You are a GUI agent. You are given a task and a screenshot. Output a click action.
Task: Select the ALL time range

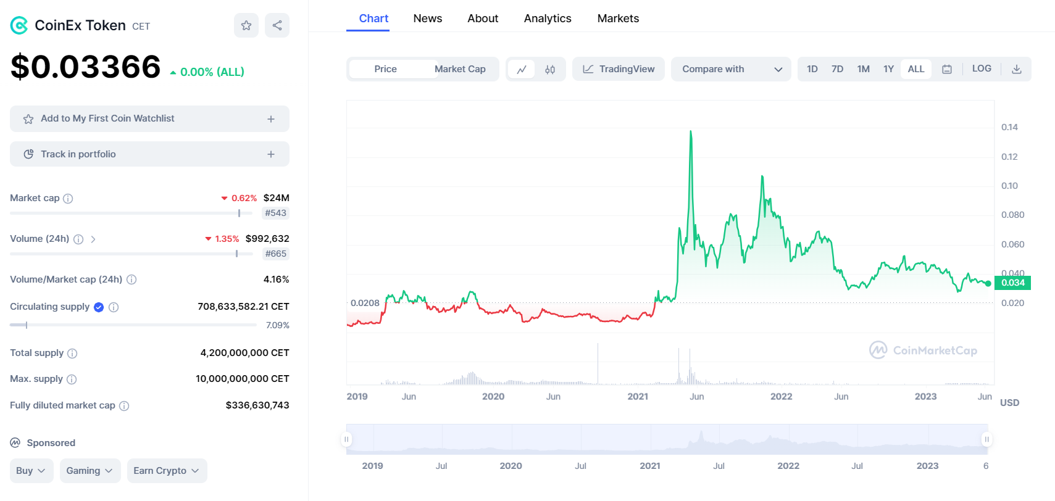pos(916,69)
